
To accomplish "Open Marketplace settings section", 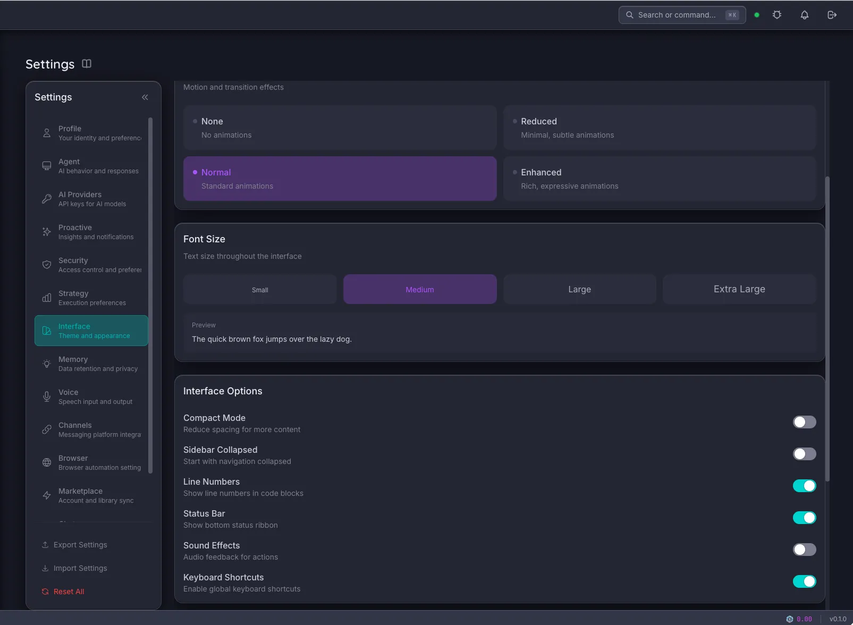I will tap(91, 495).
